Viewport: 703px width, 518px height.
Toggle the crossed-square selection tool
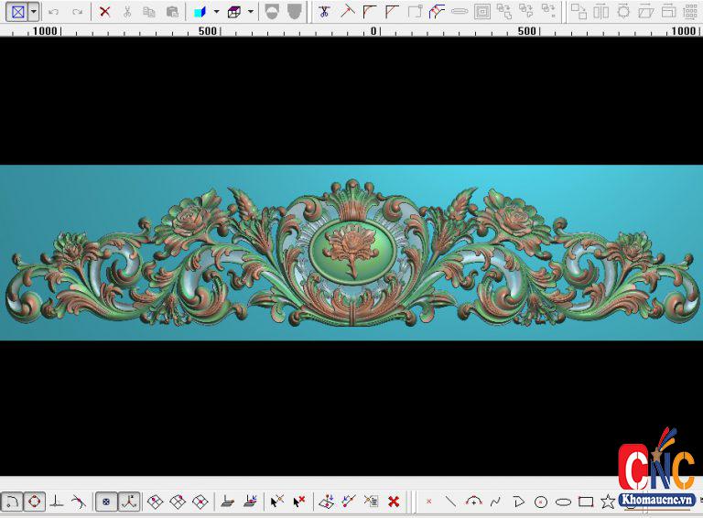pos(17,12)
